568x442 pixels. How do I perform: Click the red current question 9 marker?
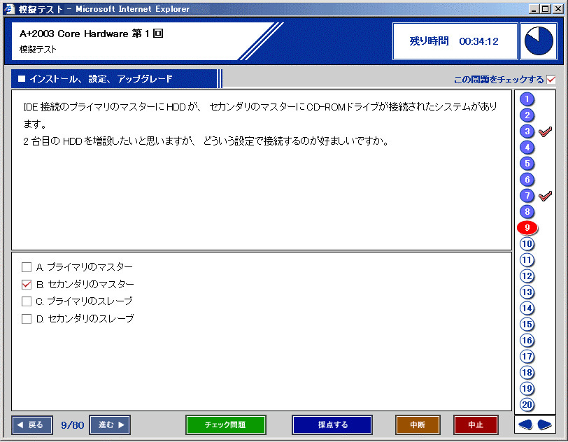point(527,228)
